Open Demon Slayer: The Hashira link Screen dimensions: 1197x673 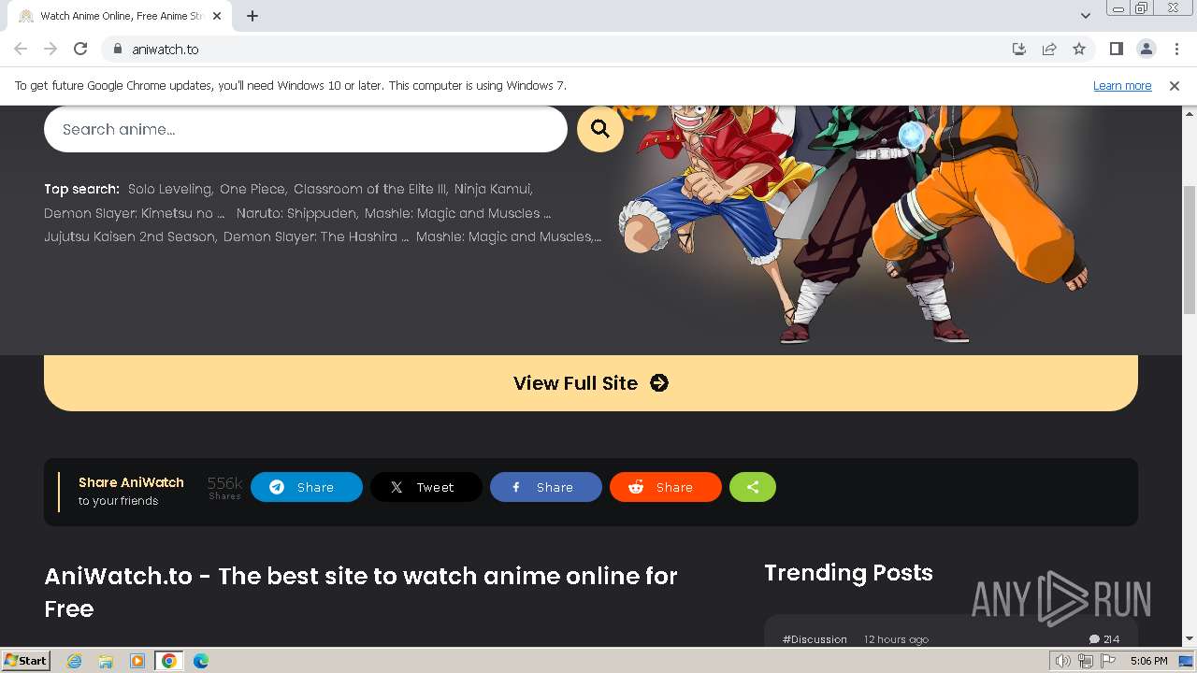coord(316,236)
